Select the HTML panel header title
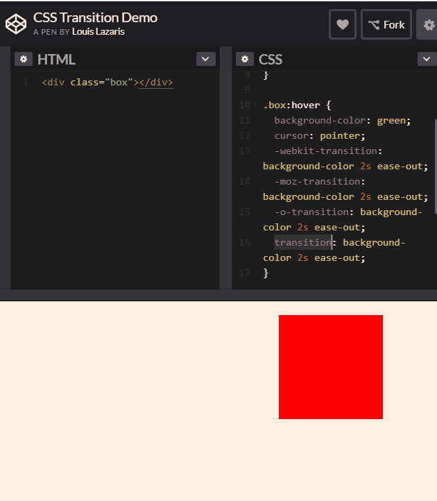437x501 pixels. (56, 60)
